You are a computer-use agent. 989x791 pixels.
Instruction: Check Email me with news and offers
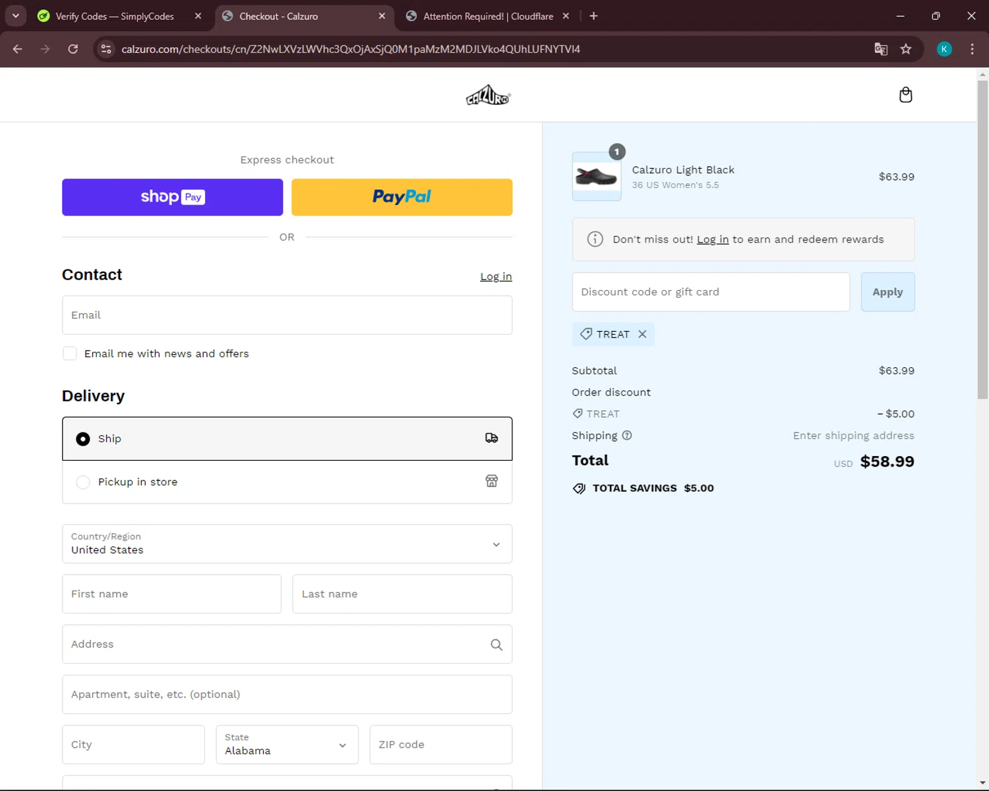pyautogui.click(x=70, y=353)
